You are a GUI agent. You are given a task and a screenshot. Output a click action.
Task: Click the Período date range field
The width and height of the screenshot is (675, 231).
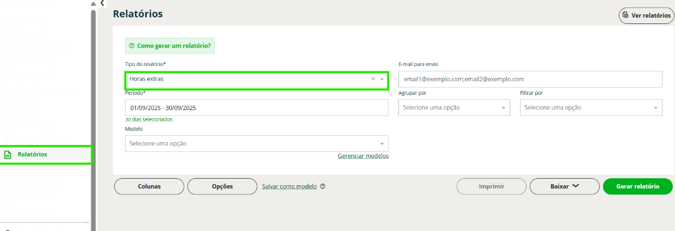click(256, 108)
